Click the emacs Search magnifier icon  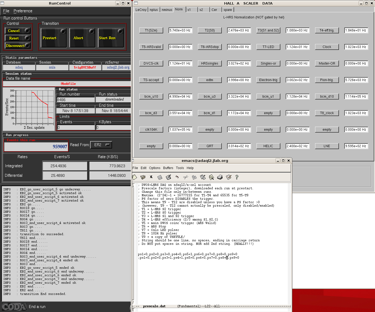tap(211, 177)
